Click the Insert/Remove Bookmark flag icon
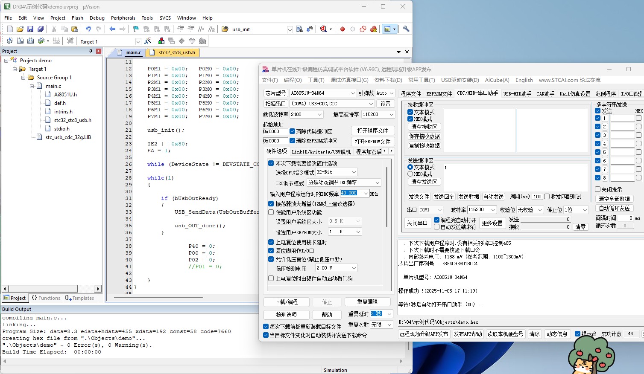The height and width of the screenshot is (374, 644). point(136,29)
